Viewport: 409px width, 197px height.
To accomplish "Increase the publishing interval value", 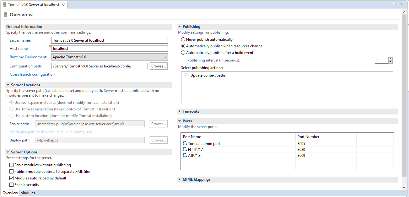I will [390, 59].
